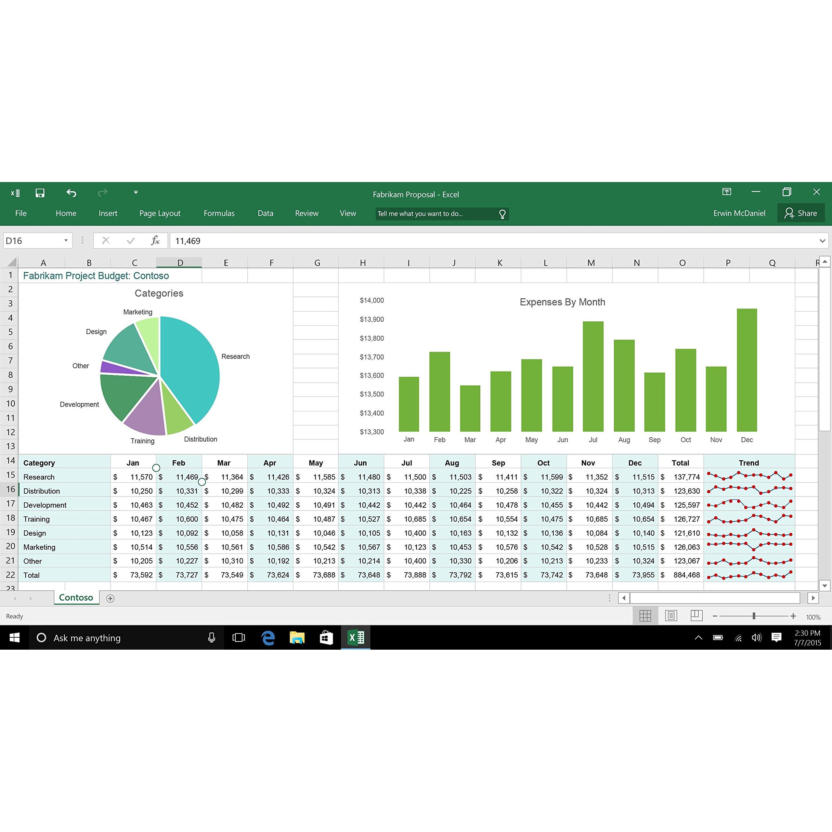832x832 pixels.
Task: Open Task View on the taskbar
Action: (239, 638)
